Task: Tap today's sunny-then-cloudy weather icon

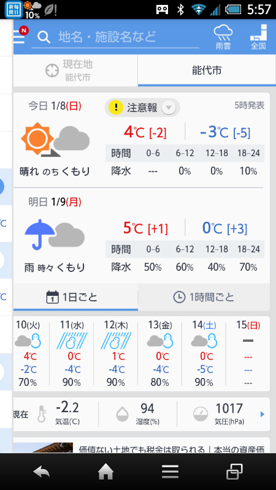Action: 55,140
